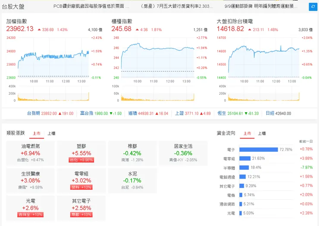Screen dimensions: 319x226
Task: Open 富台指 quote 1980.00
Action: 101,113
